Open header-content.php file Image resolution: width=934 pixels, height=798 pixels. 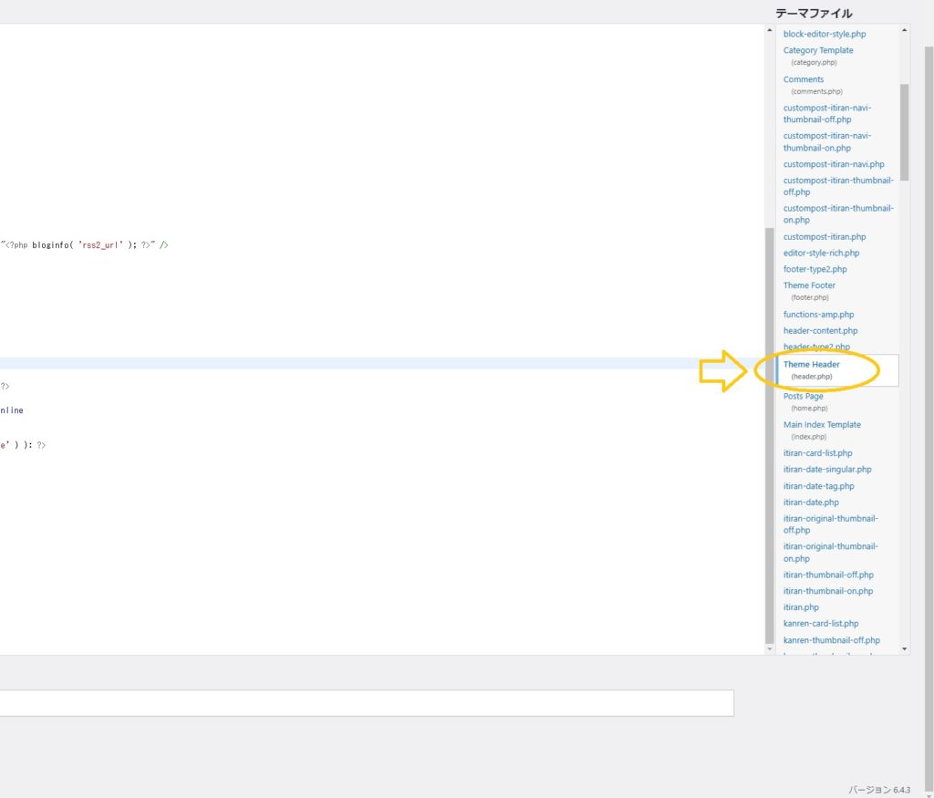[820, 331]
